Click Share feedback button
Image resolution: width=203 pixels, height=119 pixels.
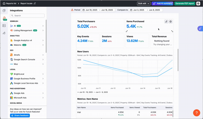pyautogui.click(x=20, y=115)
